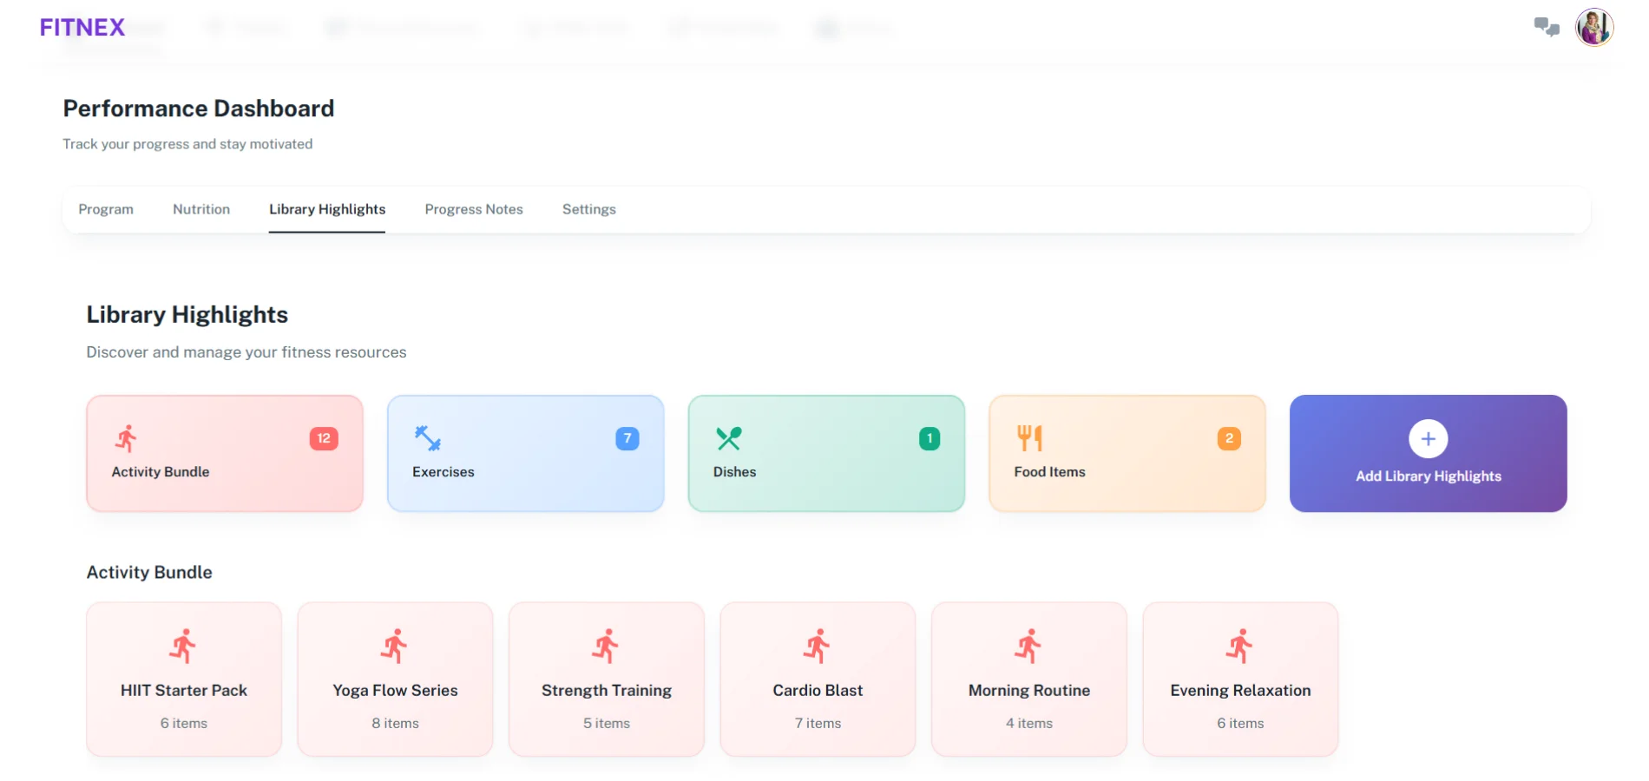
Task: Open the HIIT Starter Pack bundle
Action: pyautogui.click(x=184, y=679)
